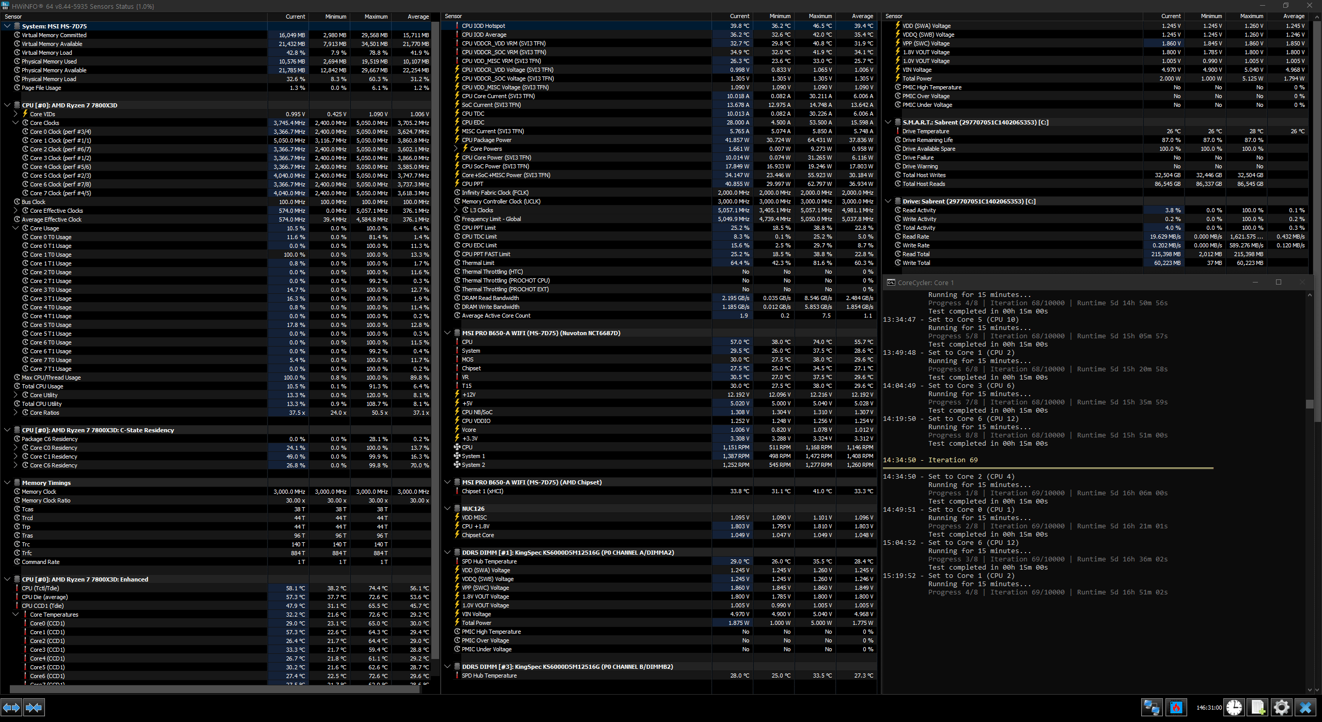Viewport: 1322px width, 722px height.
Task: Collapse the Memory Timings section
Action: click(7, 483)
